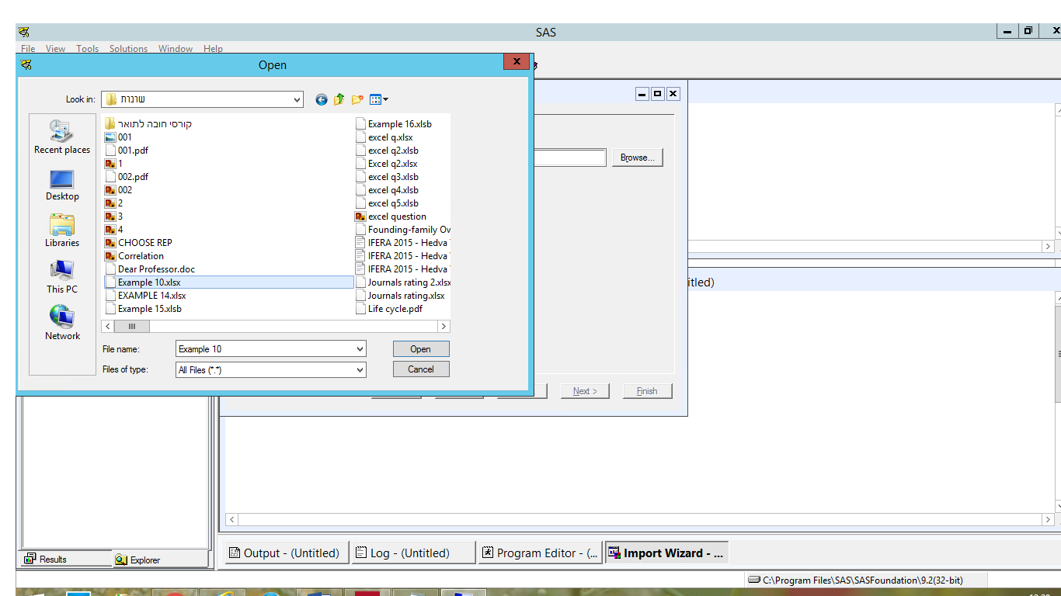Select the file icon for CHOOSE REP
The width and height of the screenshot is (1061, 596).
click(110, 243)
